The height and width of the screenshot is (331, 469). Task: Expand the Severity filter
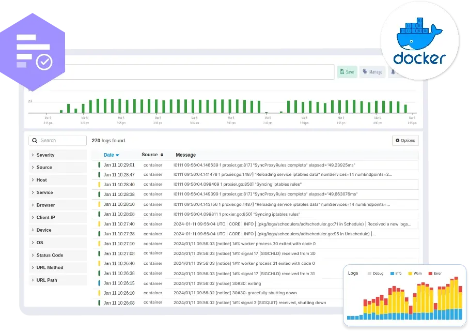click(x=58, y=155)
